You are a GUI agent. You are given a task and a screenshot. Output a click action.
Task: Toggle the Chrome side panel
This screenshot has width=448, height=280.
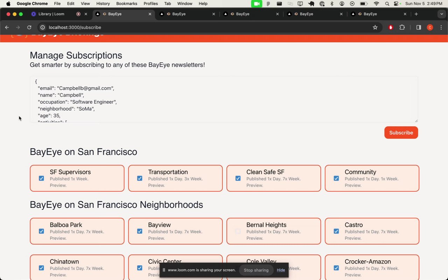pyautogui.click(x=419, y=27)
